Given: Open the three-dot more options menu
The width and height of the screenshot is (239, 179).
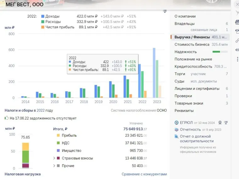Looking at the screenshot, I should click(237, 59).
